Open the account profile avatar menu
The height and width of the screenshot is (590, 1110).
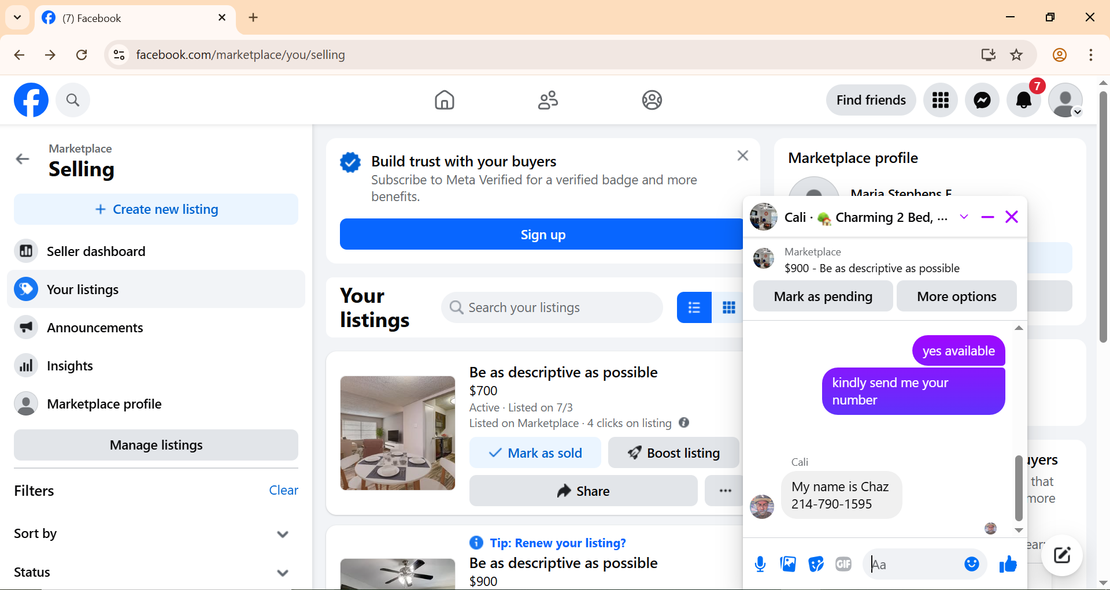1065,101
